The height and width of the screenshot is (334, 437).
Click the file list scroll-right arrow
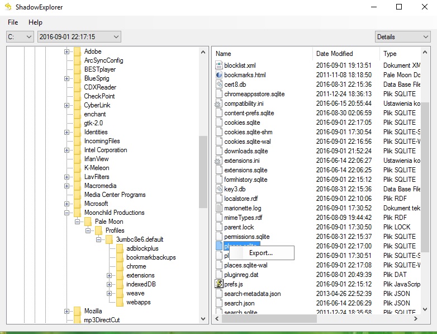click(x=416, y=318)
